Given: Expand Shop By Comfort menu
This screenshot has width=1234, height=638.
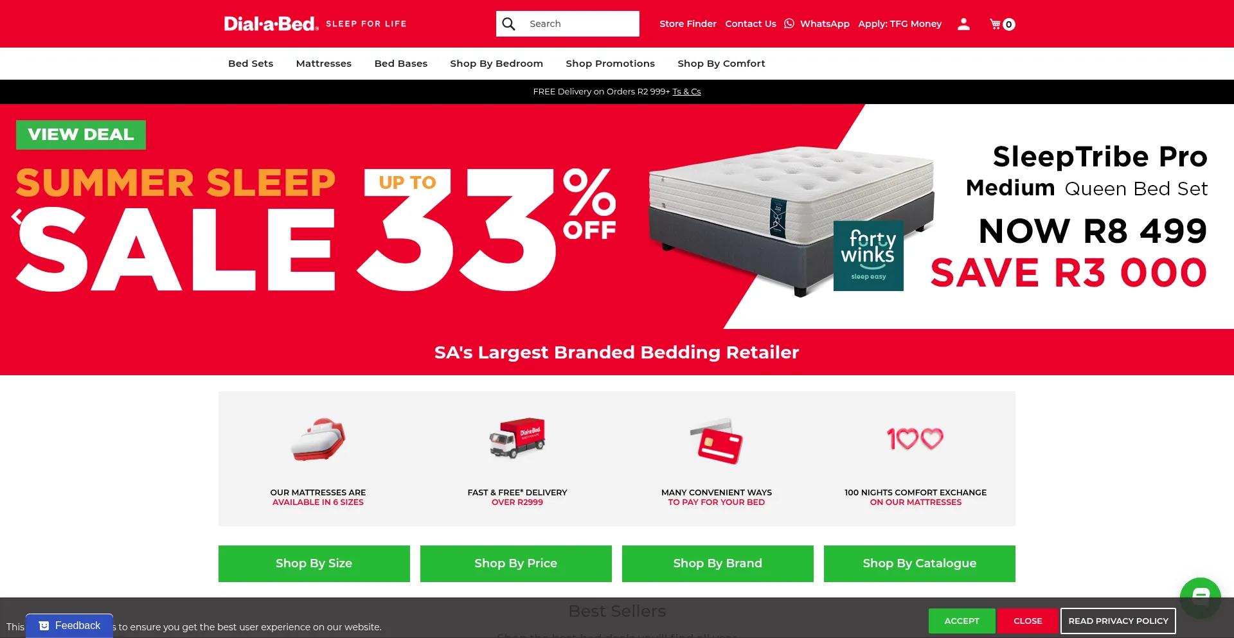Looking at the screenshot, I should click(x=721, y=64).
